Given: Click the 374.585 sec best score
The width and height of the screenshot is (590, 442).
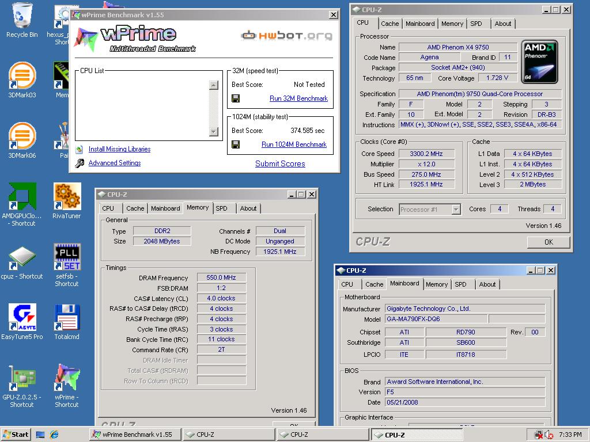Looking at the screenshot, I should (308, 131).
